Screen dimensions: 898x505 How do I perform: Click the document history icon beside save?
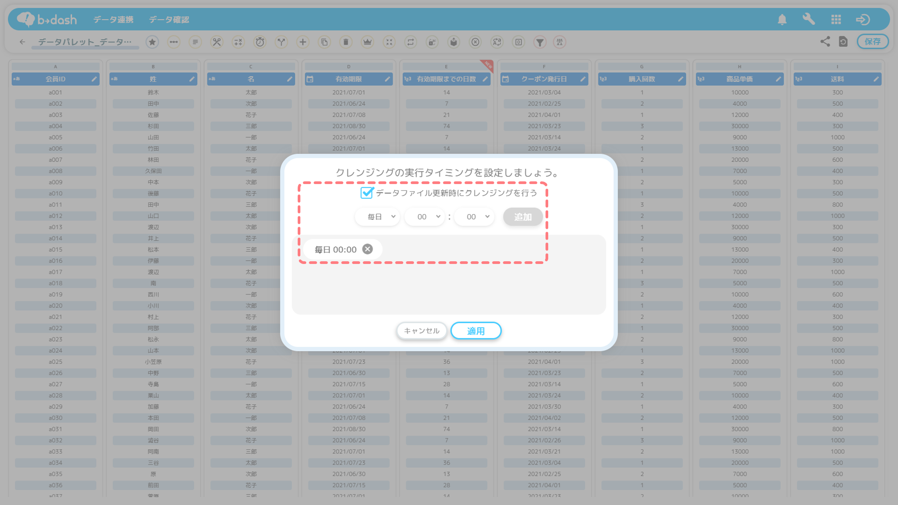(843, 42)
